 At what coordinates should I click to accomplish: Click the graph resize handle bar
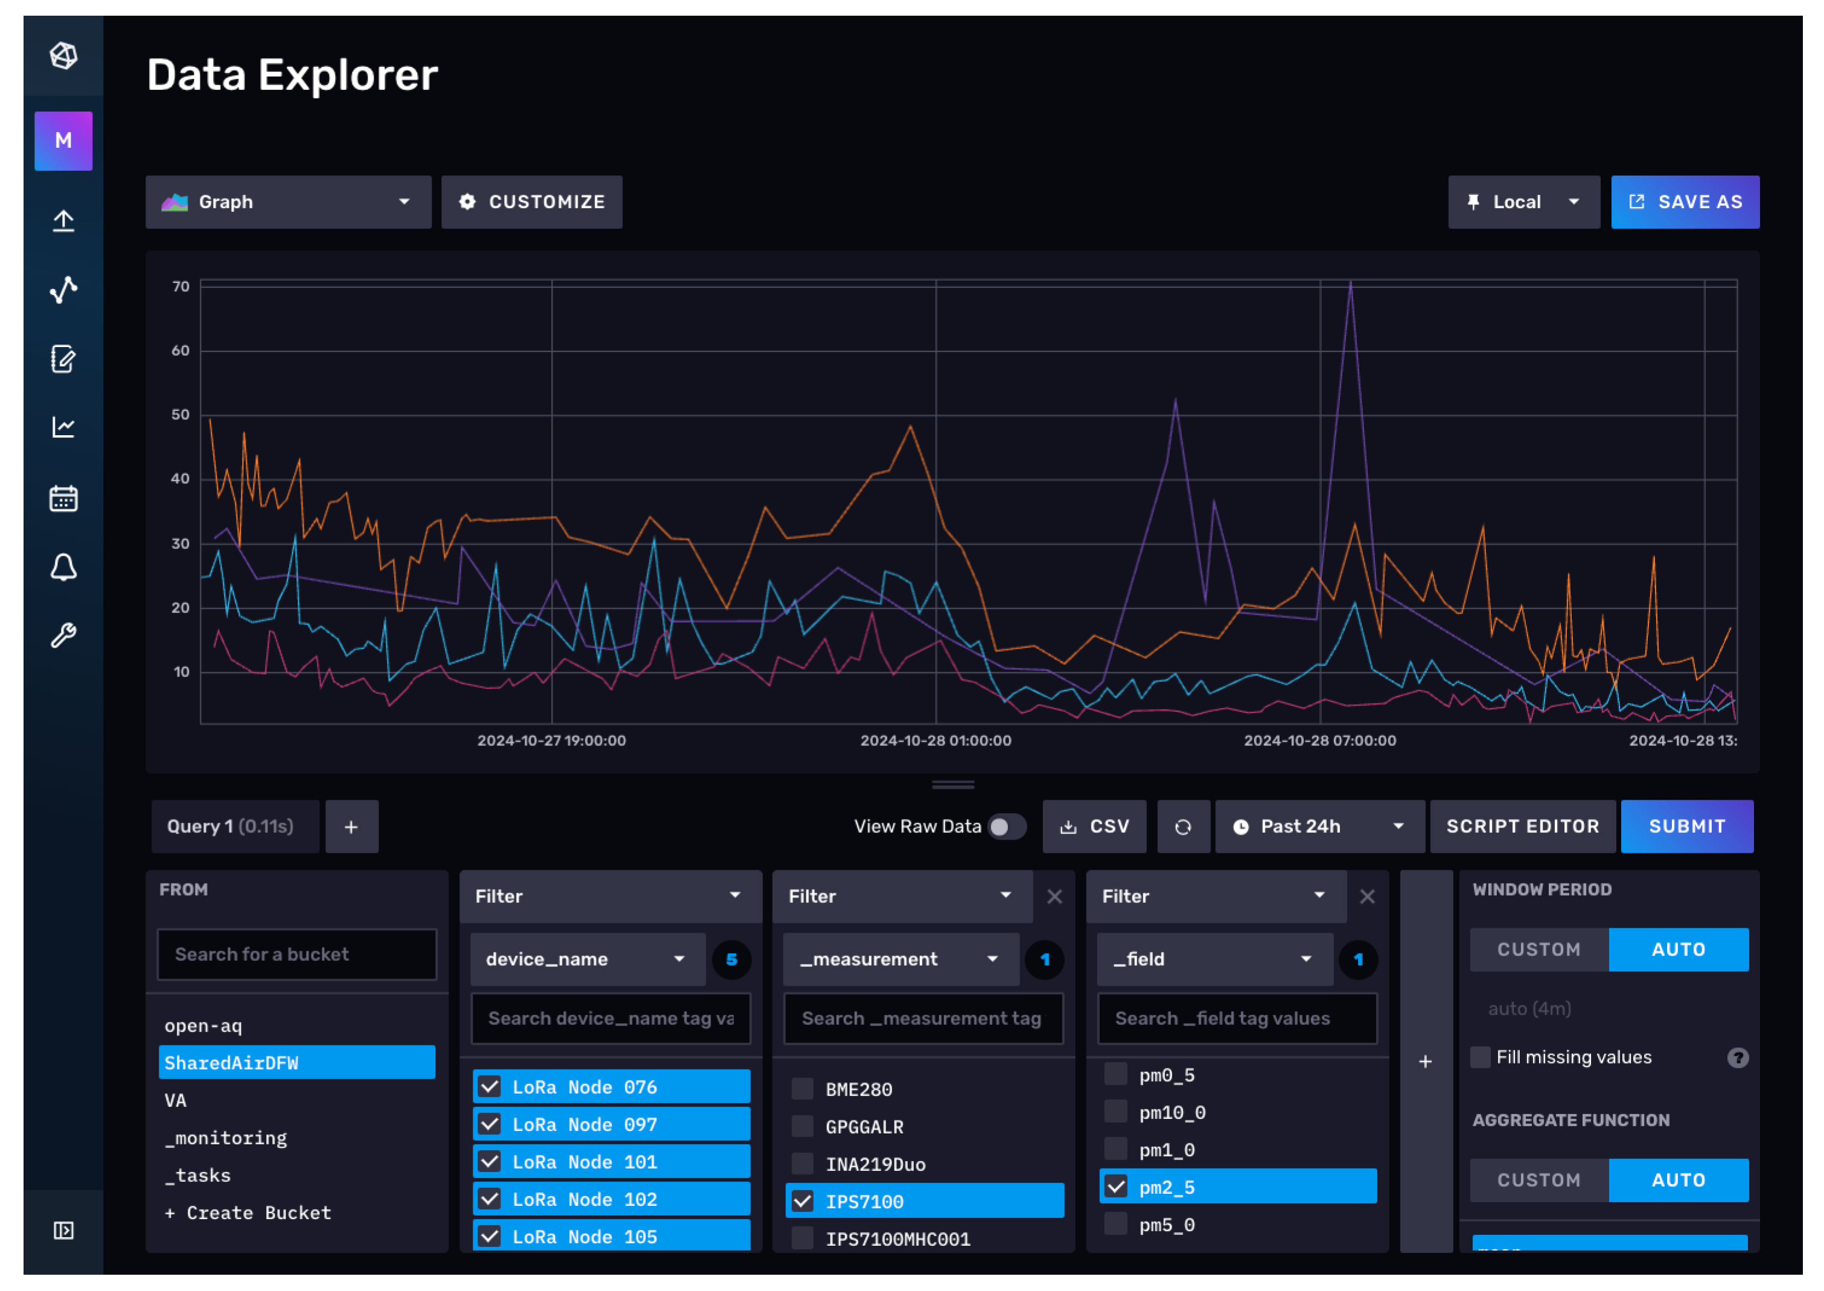pos(953,785)
